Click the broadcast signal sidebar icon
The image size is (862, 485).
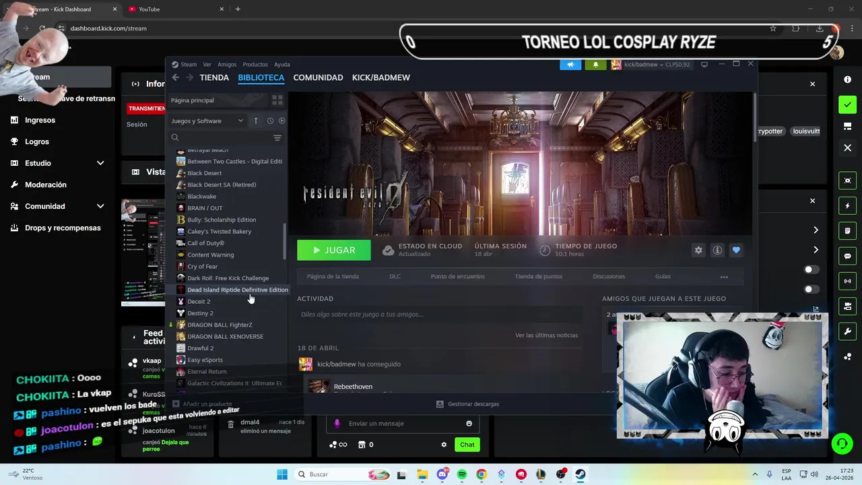pos(848,281)
